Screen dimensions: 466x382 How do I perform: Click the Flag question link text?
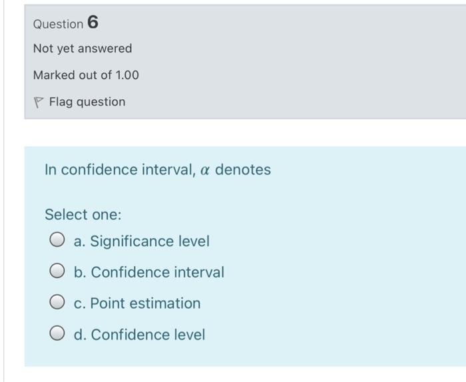[x=87, y=102]
